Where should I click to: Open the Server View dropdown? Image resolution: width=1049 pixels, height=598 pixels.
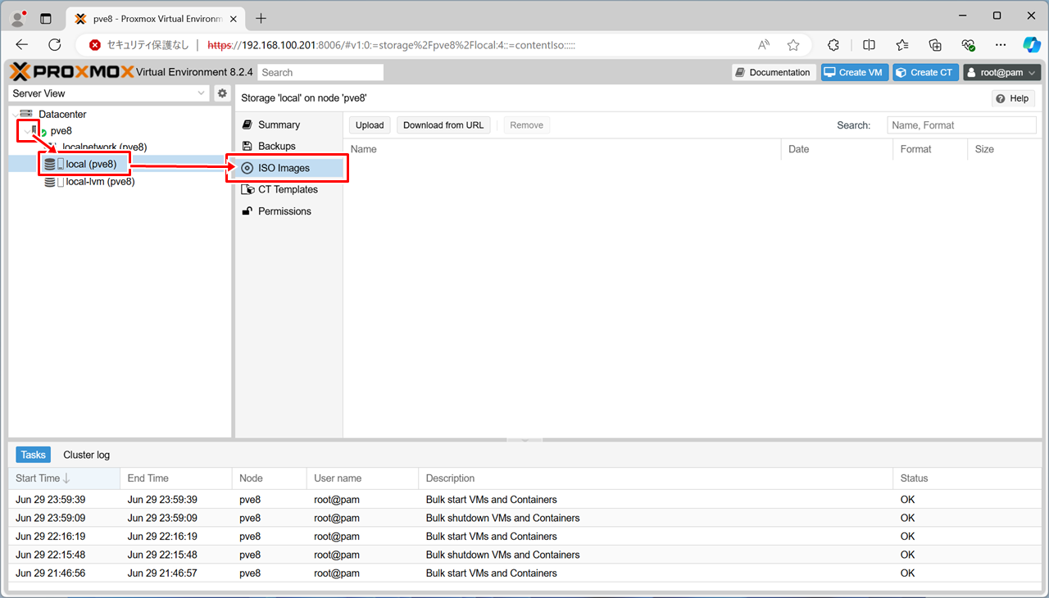click(110, 93)
